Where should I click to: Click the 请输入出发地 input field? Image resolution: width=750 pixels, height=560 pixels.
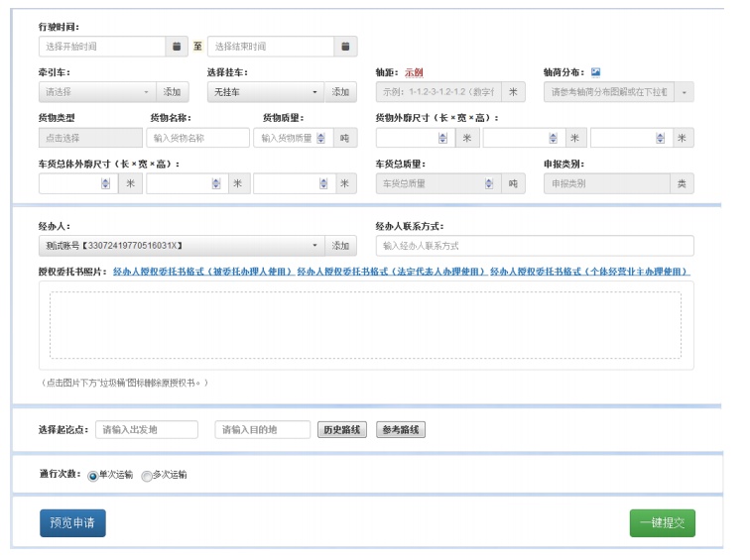147,430
